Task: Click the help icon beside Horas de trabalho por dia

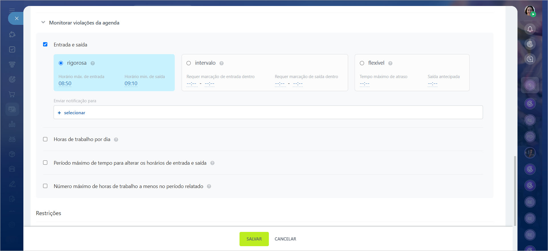Action: pyautogui.click(x=116, y=140)
